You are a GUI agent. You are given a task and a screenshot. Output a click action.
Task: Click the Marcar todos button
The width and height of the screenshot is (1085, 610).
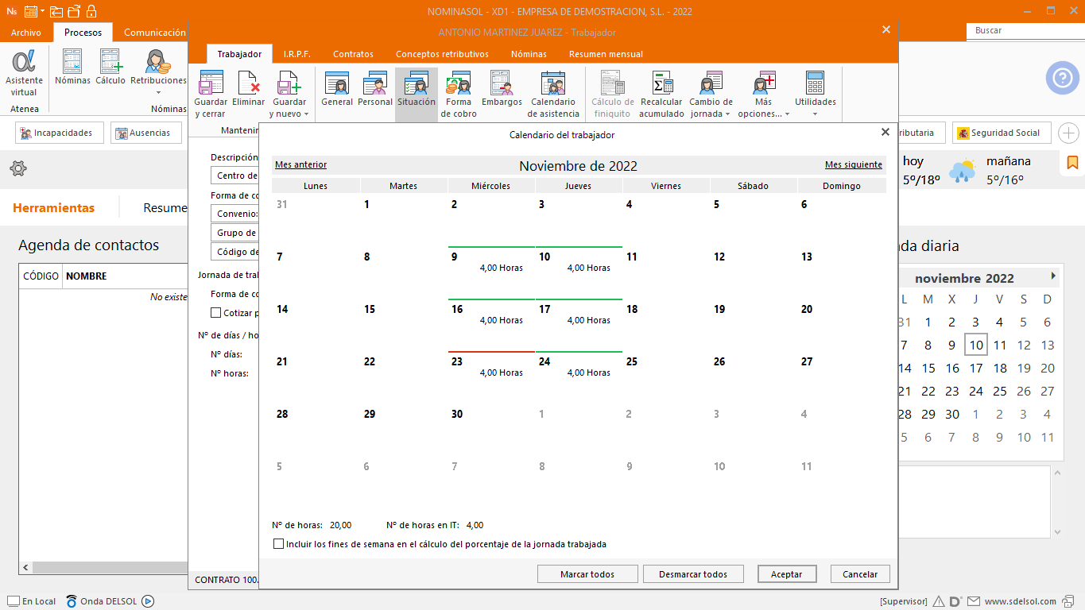click(587, 574)
